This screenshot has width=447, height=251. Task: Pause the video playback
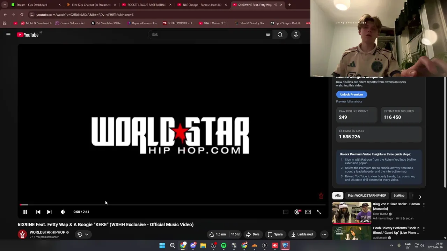pos(25,212)
